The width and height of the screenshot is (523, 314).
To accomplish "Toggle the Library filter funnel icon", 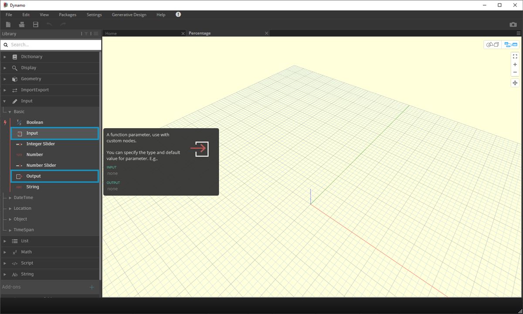I will tap(86, 34).
